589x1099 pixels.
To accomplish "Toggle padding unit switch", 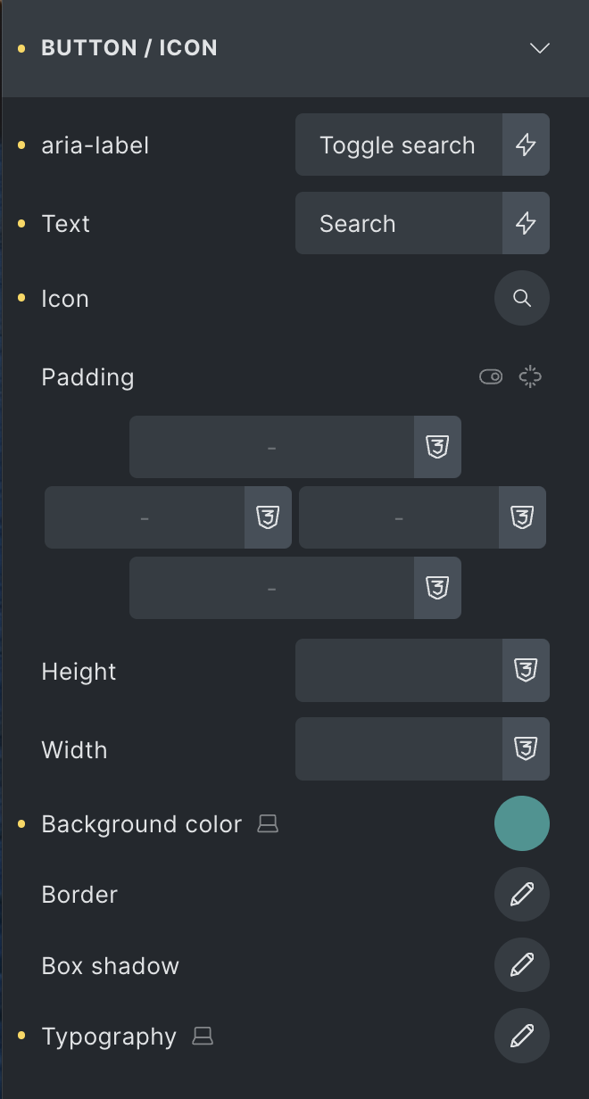I will pos(491,376).
